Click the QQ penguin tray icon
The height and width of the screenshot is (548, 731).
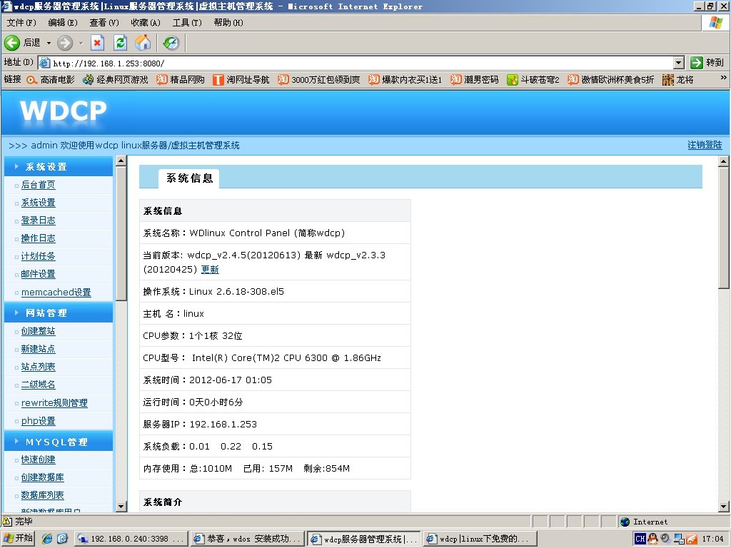click(x=652, y=539)
